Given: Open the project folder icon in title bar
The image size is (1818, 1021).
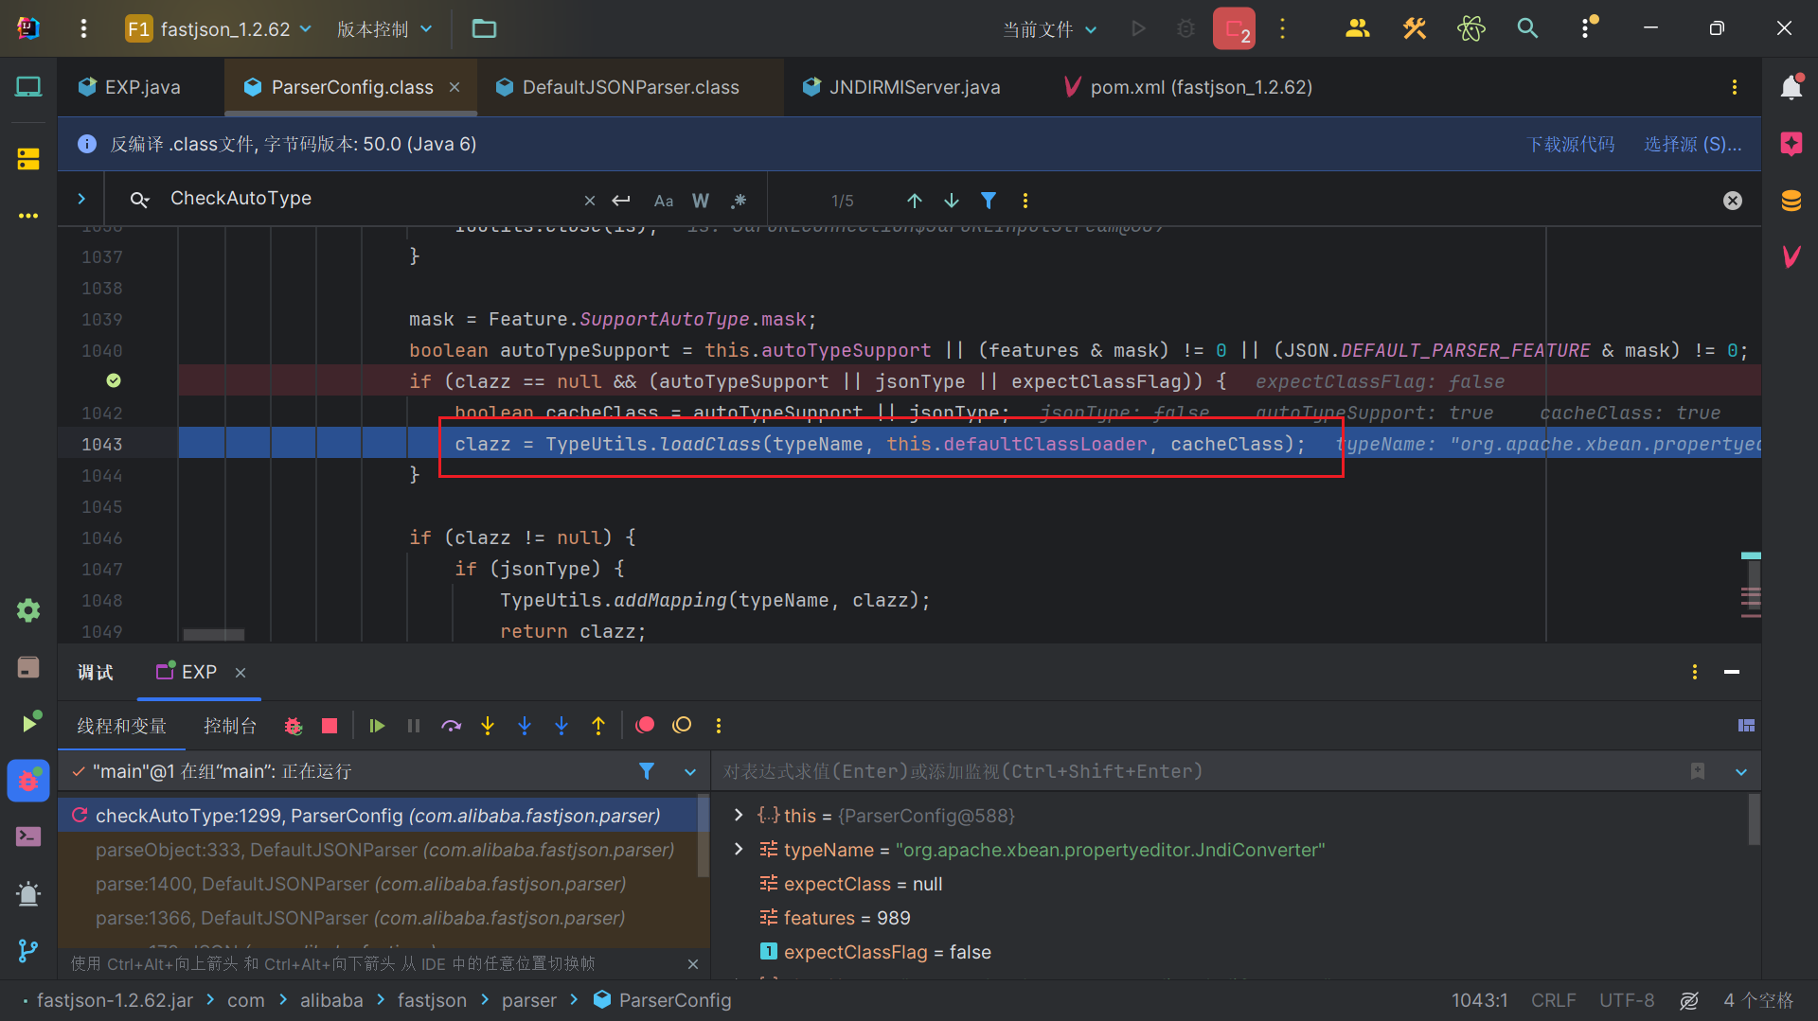Looking at the screenshot, I should (484, 28).
